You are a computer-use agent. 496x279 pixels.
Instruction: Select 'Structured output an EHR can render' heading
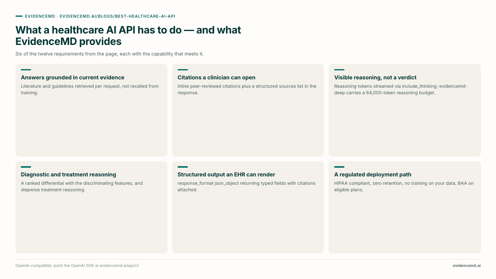226,175
